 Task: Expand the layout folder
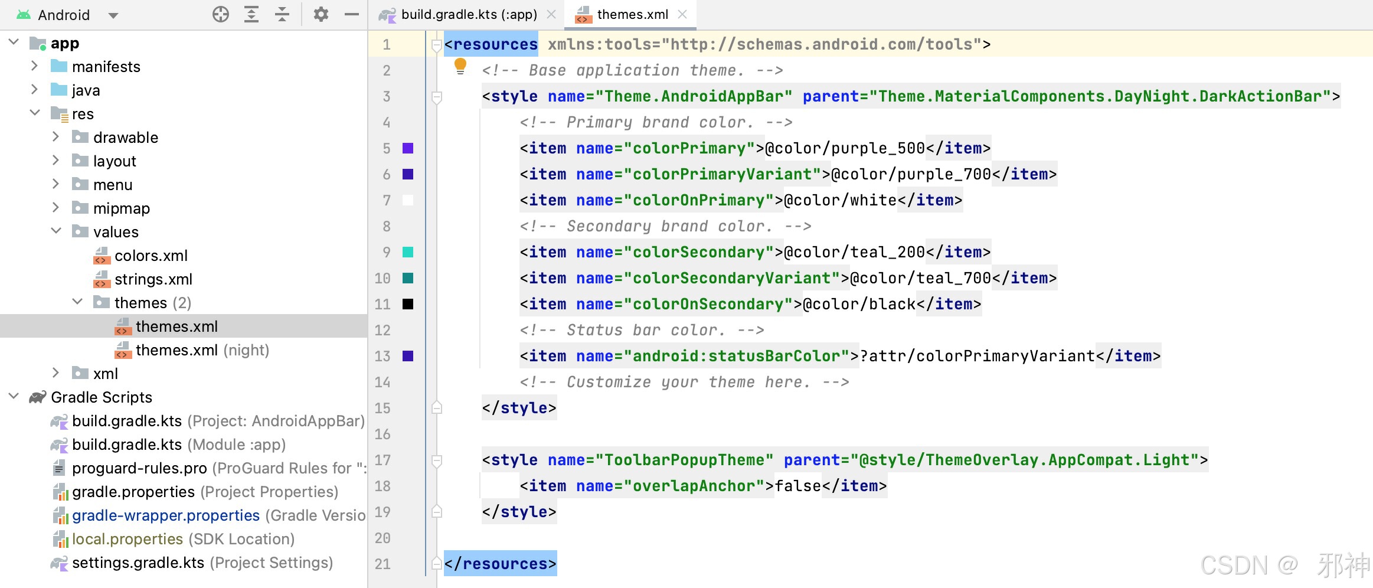tap(55, 161)
